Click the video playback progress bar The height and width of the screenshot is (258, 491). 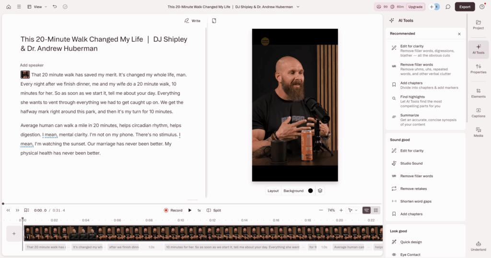coord(192,204)
